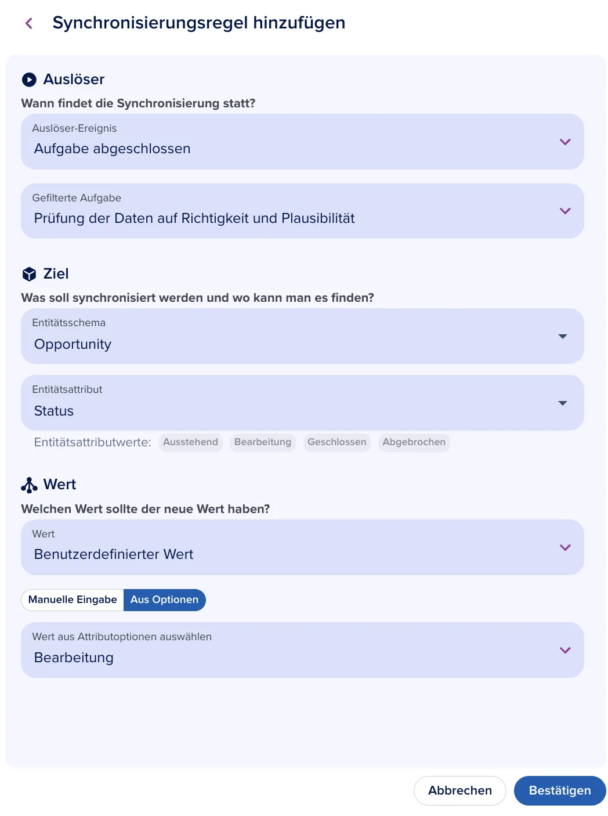Click the Ziel cube icon
This screenshot has width=608, height=816.
29,274
